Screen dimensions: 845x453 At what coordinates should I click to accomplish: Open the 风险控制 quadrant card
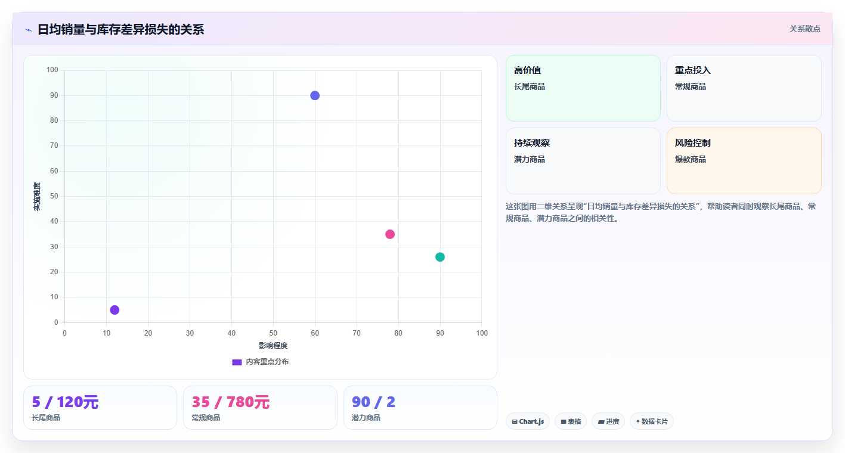point(744,161)
